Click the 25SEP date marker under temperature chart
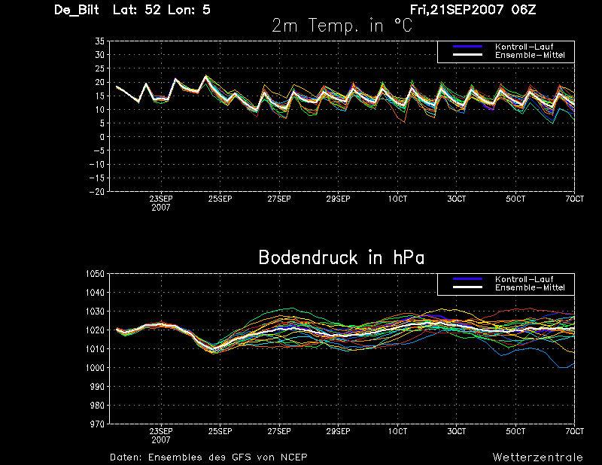 pyautogui.click(x=220, y=199)
